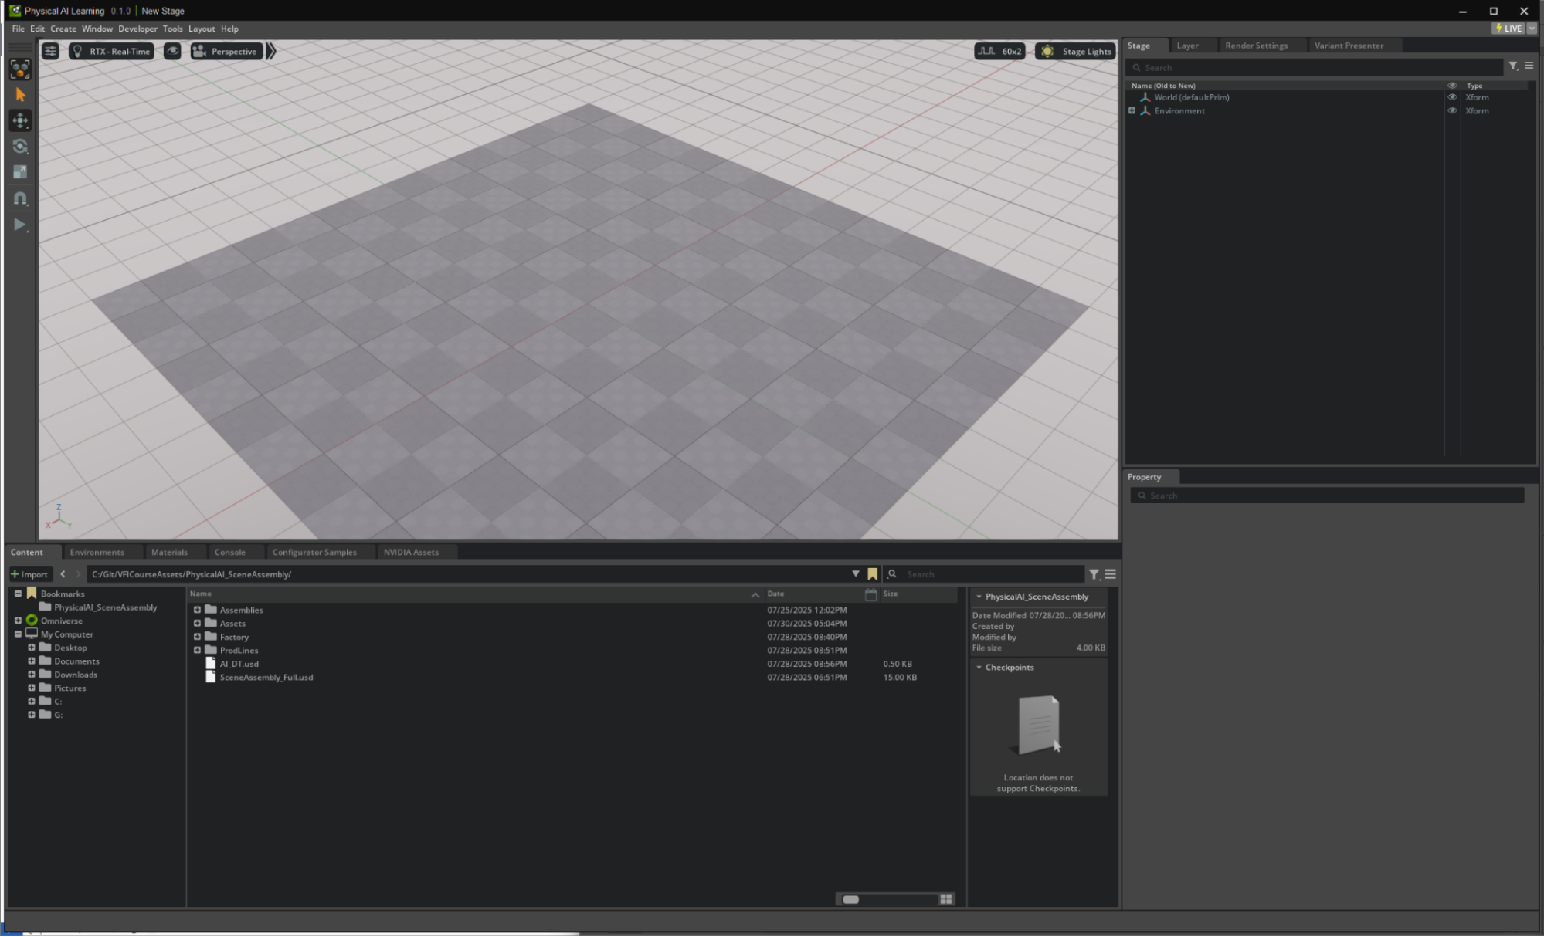Toggle the LIVE session button

pos(1508,29)
